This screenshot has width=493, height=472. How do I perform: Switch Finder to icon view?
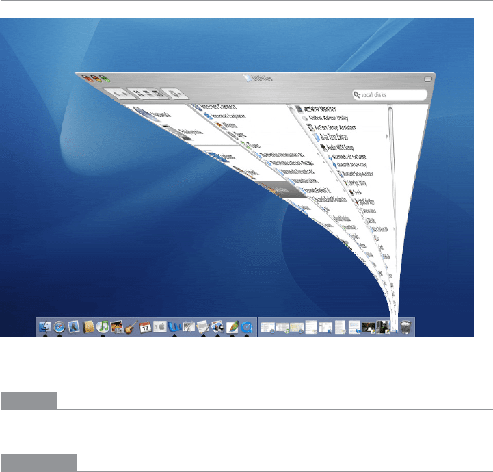click(137, 93)
